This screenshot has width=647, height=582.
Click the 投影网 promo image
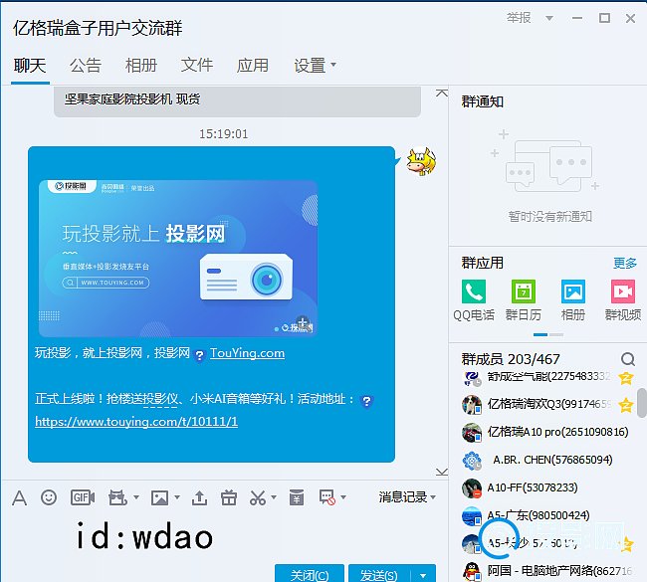[178, 259]
